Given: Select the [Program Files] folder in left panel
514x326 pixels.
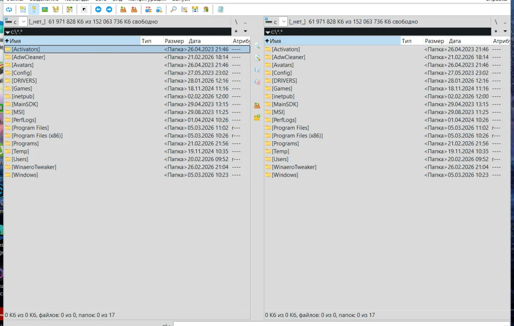Looking at the screenshot, I should pos(30,128).
